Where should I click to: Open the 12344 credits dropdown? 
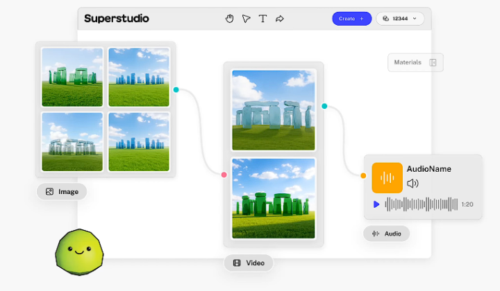400,19
